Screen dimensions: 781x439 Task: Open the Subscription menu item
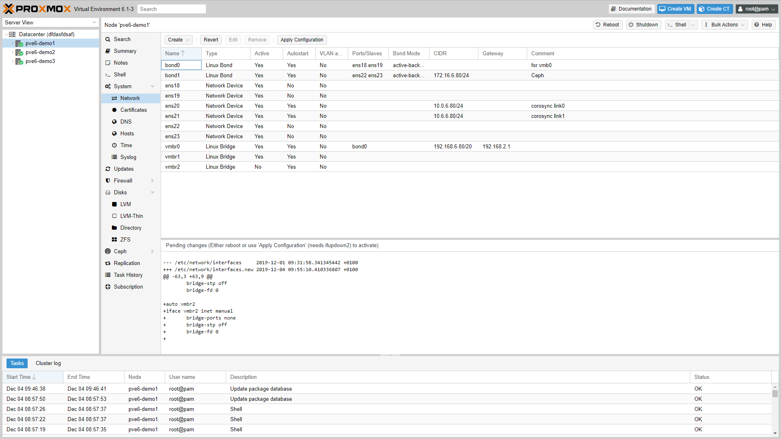pos(131,287)
